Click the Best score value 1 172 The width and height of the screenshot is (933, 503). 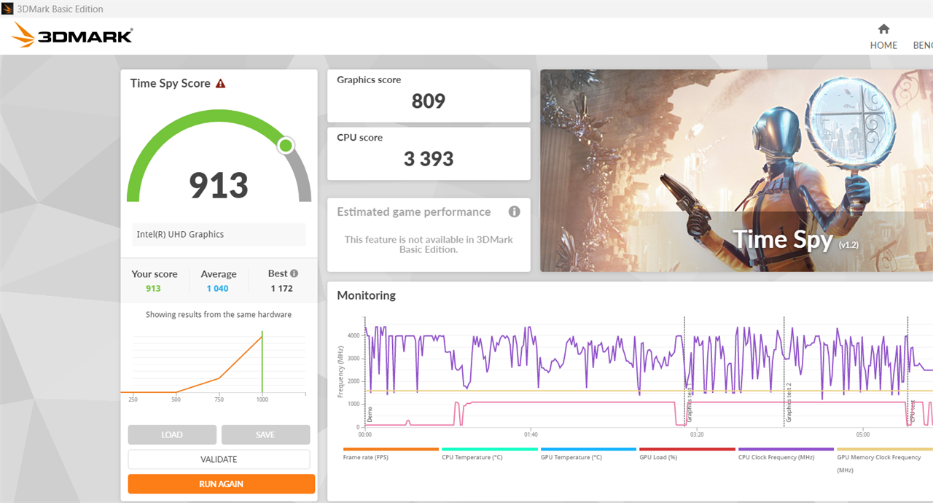coord(281,289)
